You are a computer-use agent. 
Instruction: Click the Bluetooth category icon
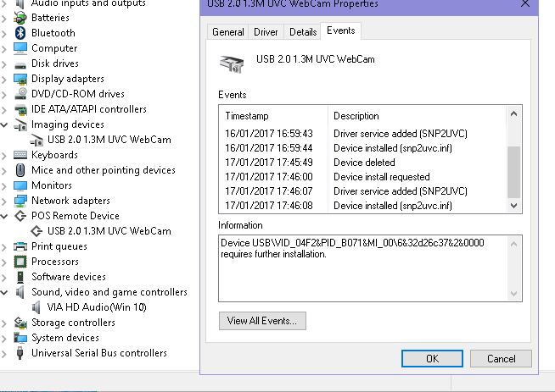[20, 33]
